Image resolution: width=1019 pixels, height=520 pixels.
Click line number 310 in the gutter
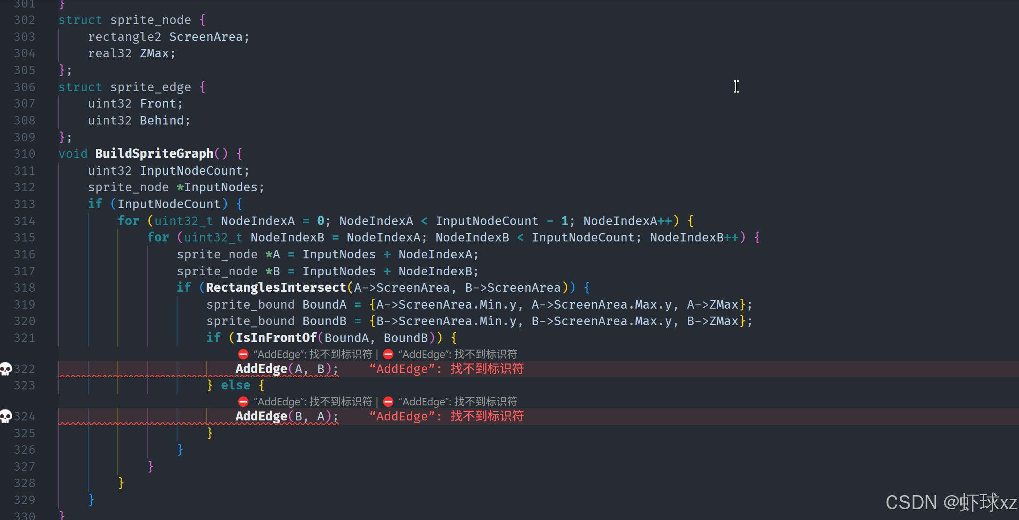[x=24, y=154]
